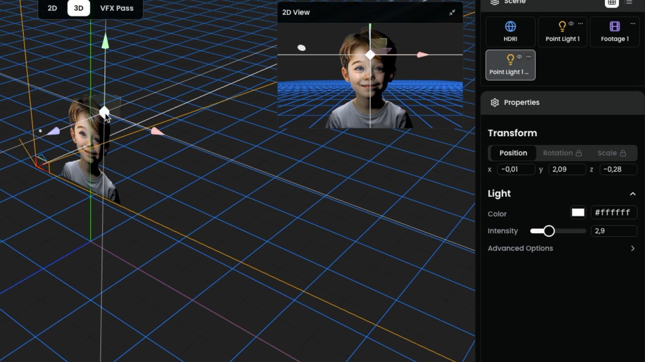Toggle visibility of Point Light 1
Image resolution: width=645 pixels, height=362 pixels.
pos(571,23)
